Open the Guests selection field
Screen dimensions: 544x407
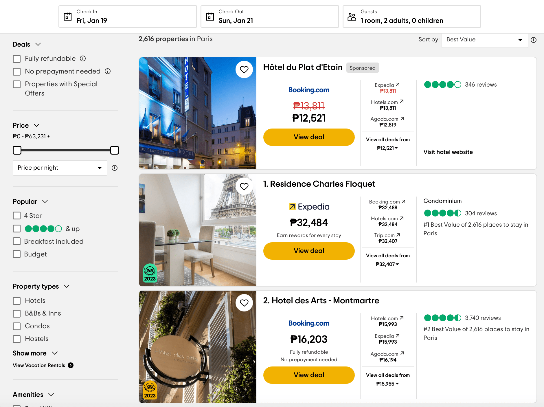tap(412, 16)
